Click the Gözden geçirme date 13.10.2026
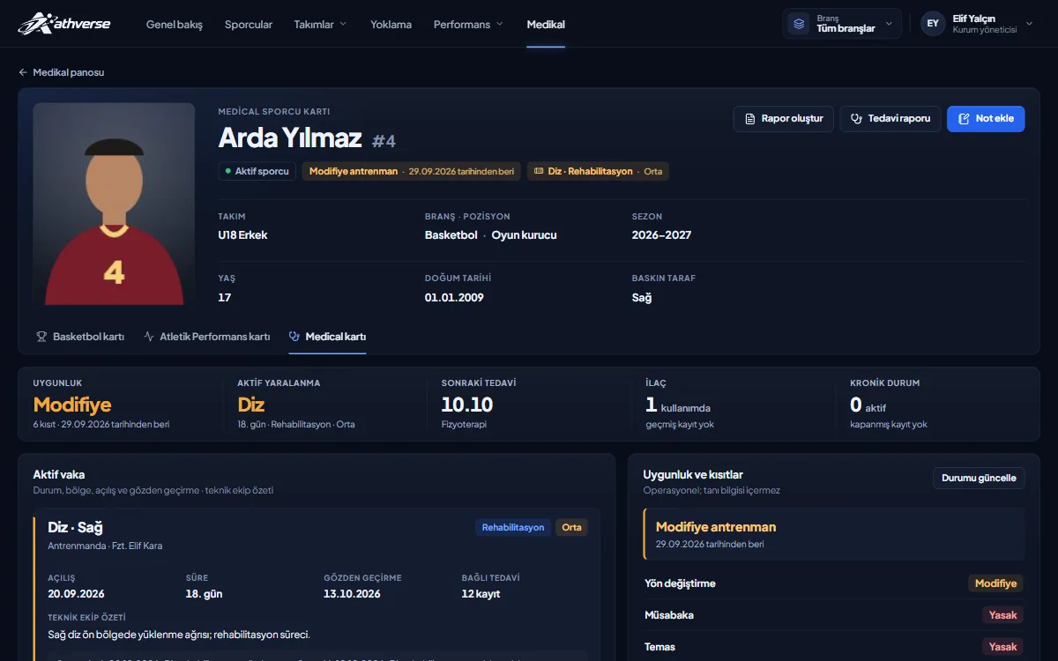1058x661 pixels. (353, 594)
